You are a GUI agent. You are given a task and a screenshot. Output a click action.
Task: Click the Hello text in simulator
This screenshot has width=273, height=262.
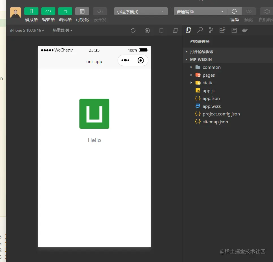[94, 140]
